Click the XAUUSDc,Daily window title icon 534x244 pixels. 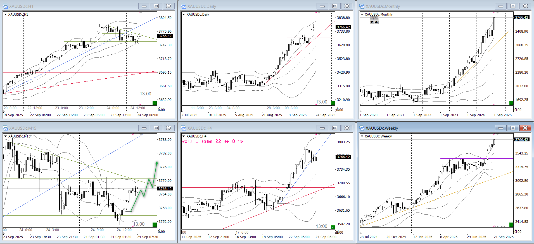tap(184, 6)
